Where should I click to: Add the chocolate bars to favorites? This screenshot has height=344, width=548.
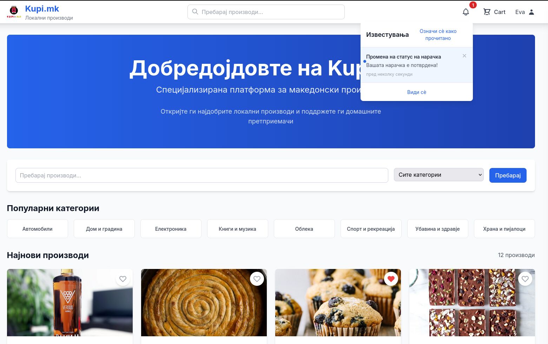click(x=525, y=279)
